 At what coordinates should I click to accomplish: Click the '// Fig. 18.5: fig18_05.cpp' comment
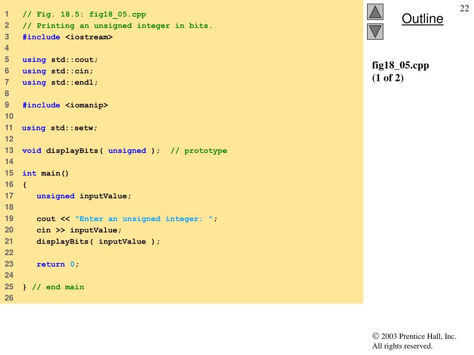pos(84,14)
